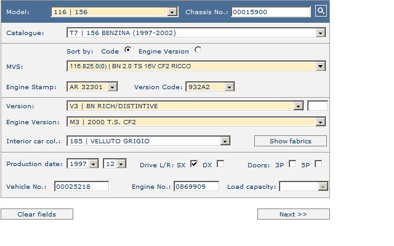Screen dimensions: 394x246
Task: Open the MVS dropdown list
Action: 320,66
